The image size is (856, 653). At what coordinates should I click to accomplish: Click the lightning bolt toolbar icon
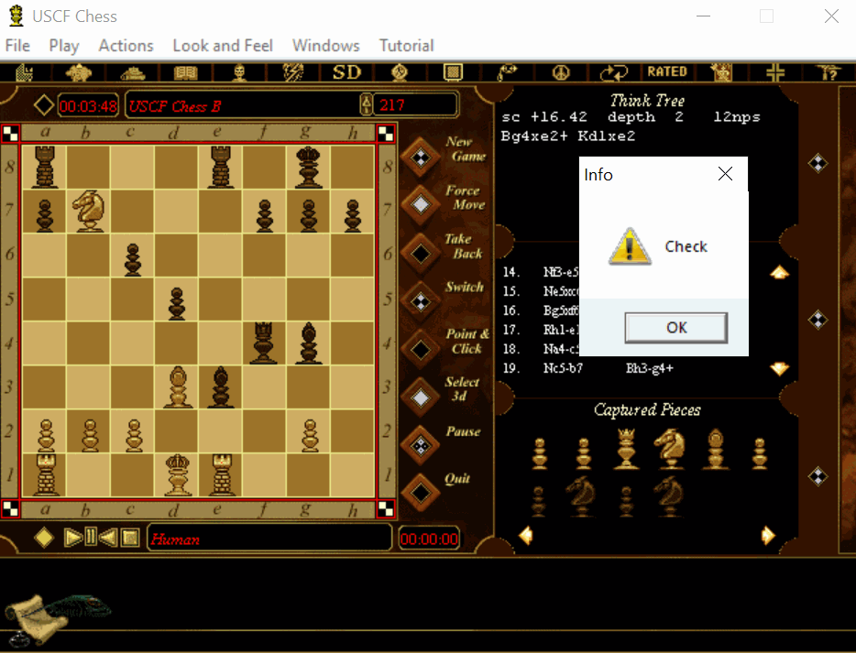tap(292, 72)
